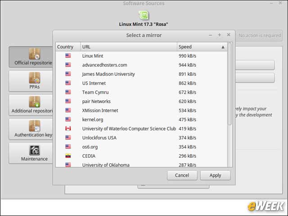The image size is (288, 216).
Task: Open the Additional repositories section
Action: coord(31,105)
